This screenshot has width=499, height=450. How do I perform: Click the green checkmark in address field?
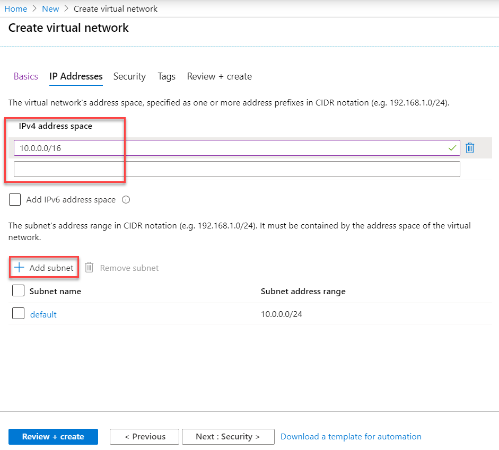[x=452, y=148]
